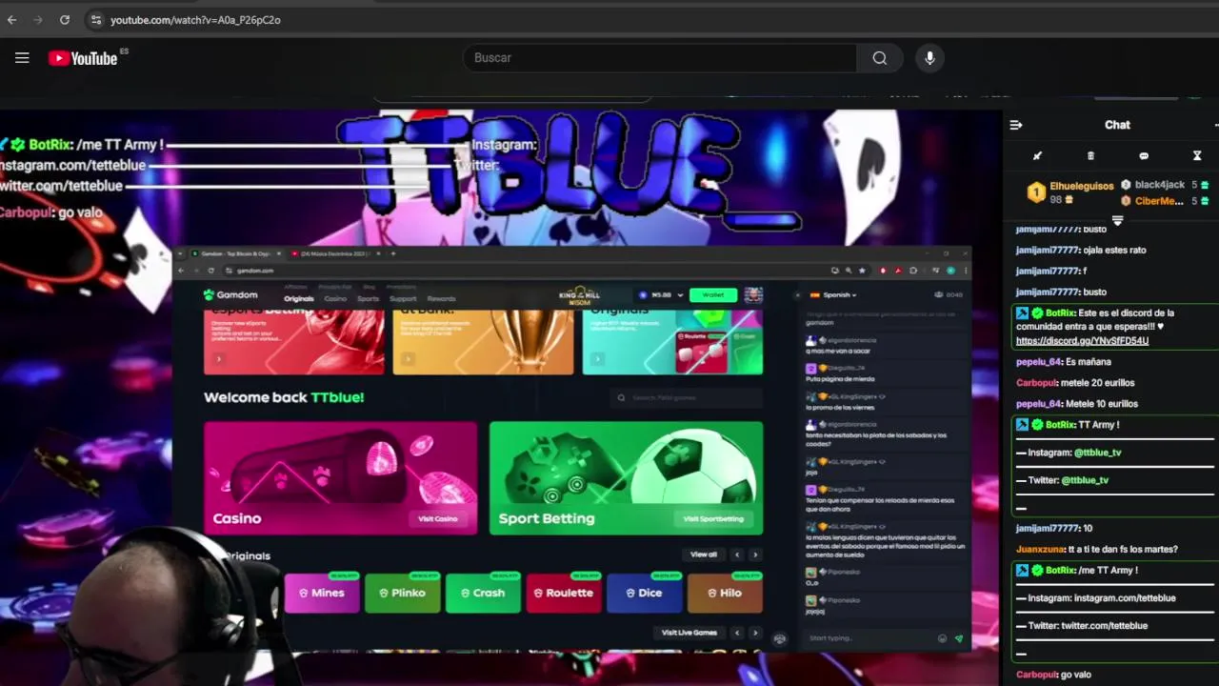The height and width of the screenshot is (686, 1219).
Task: Click the speech bubble icon in chat header
Action: click(x=1144, y=155)
